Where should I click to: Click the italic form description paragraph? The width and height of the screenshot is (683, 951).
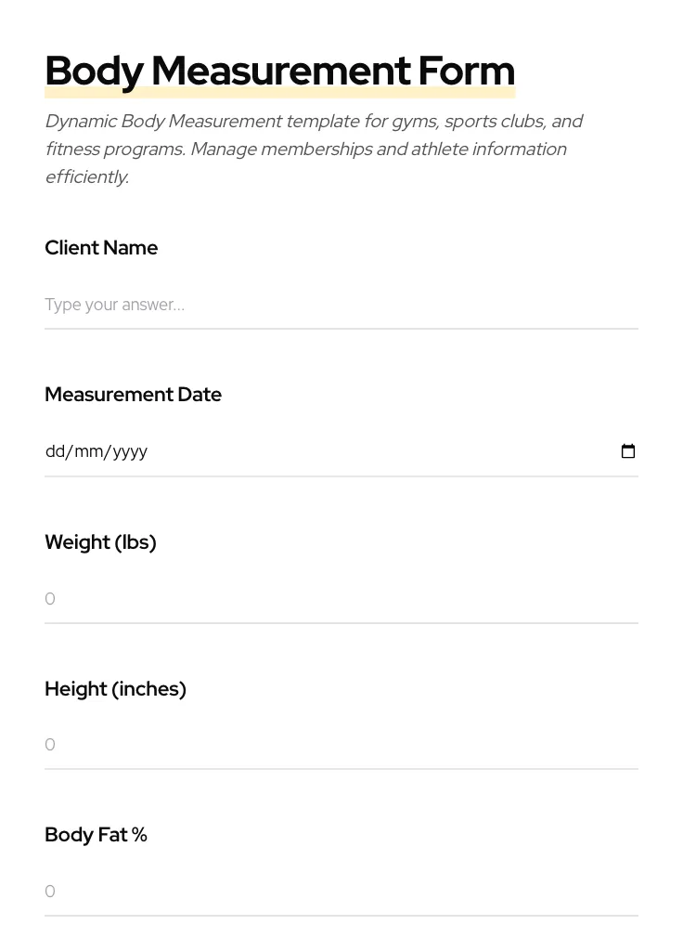pyautogui.click(x=314, y=149)
